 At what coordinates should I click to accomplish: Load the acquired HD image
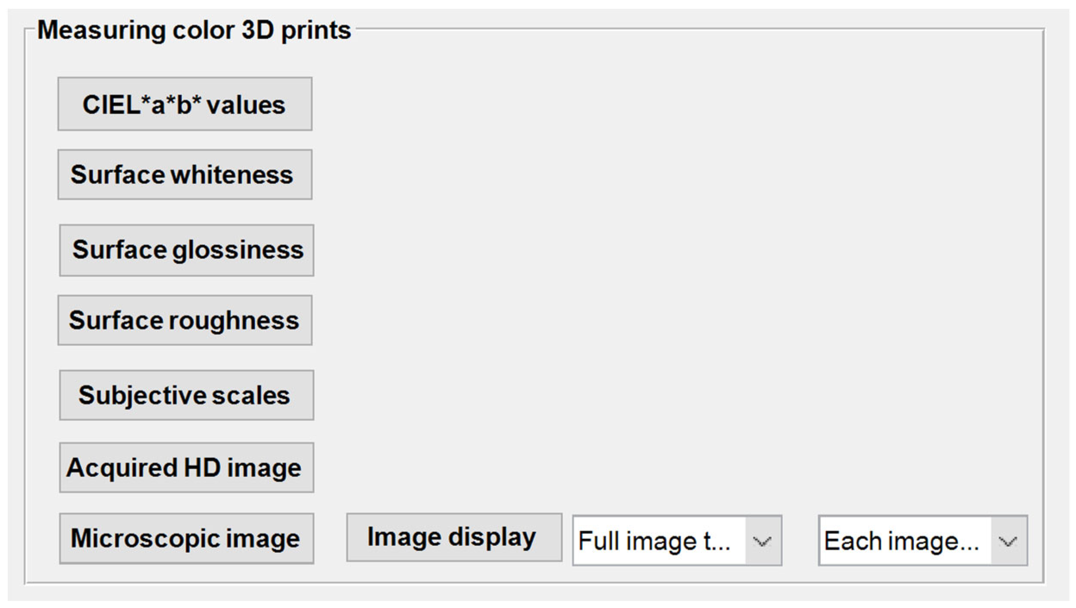[x=187, y=468]
